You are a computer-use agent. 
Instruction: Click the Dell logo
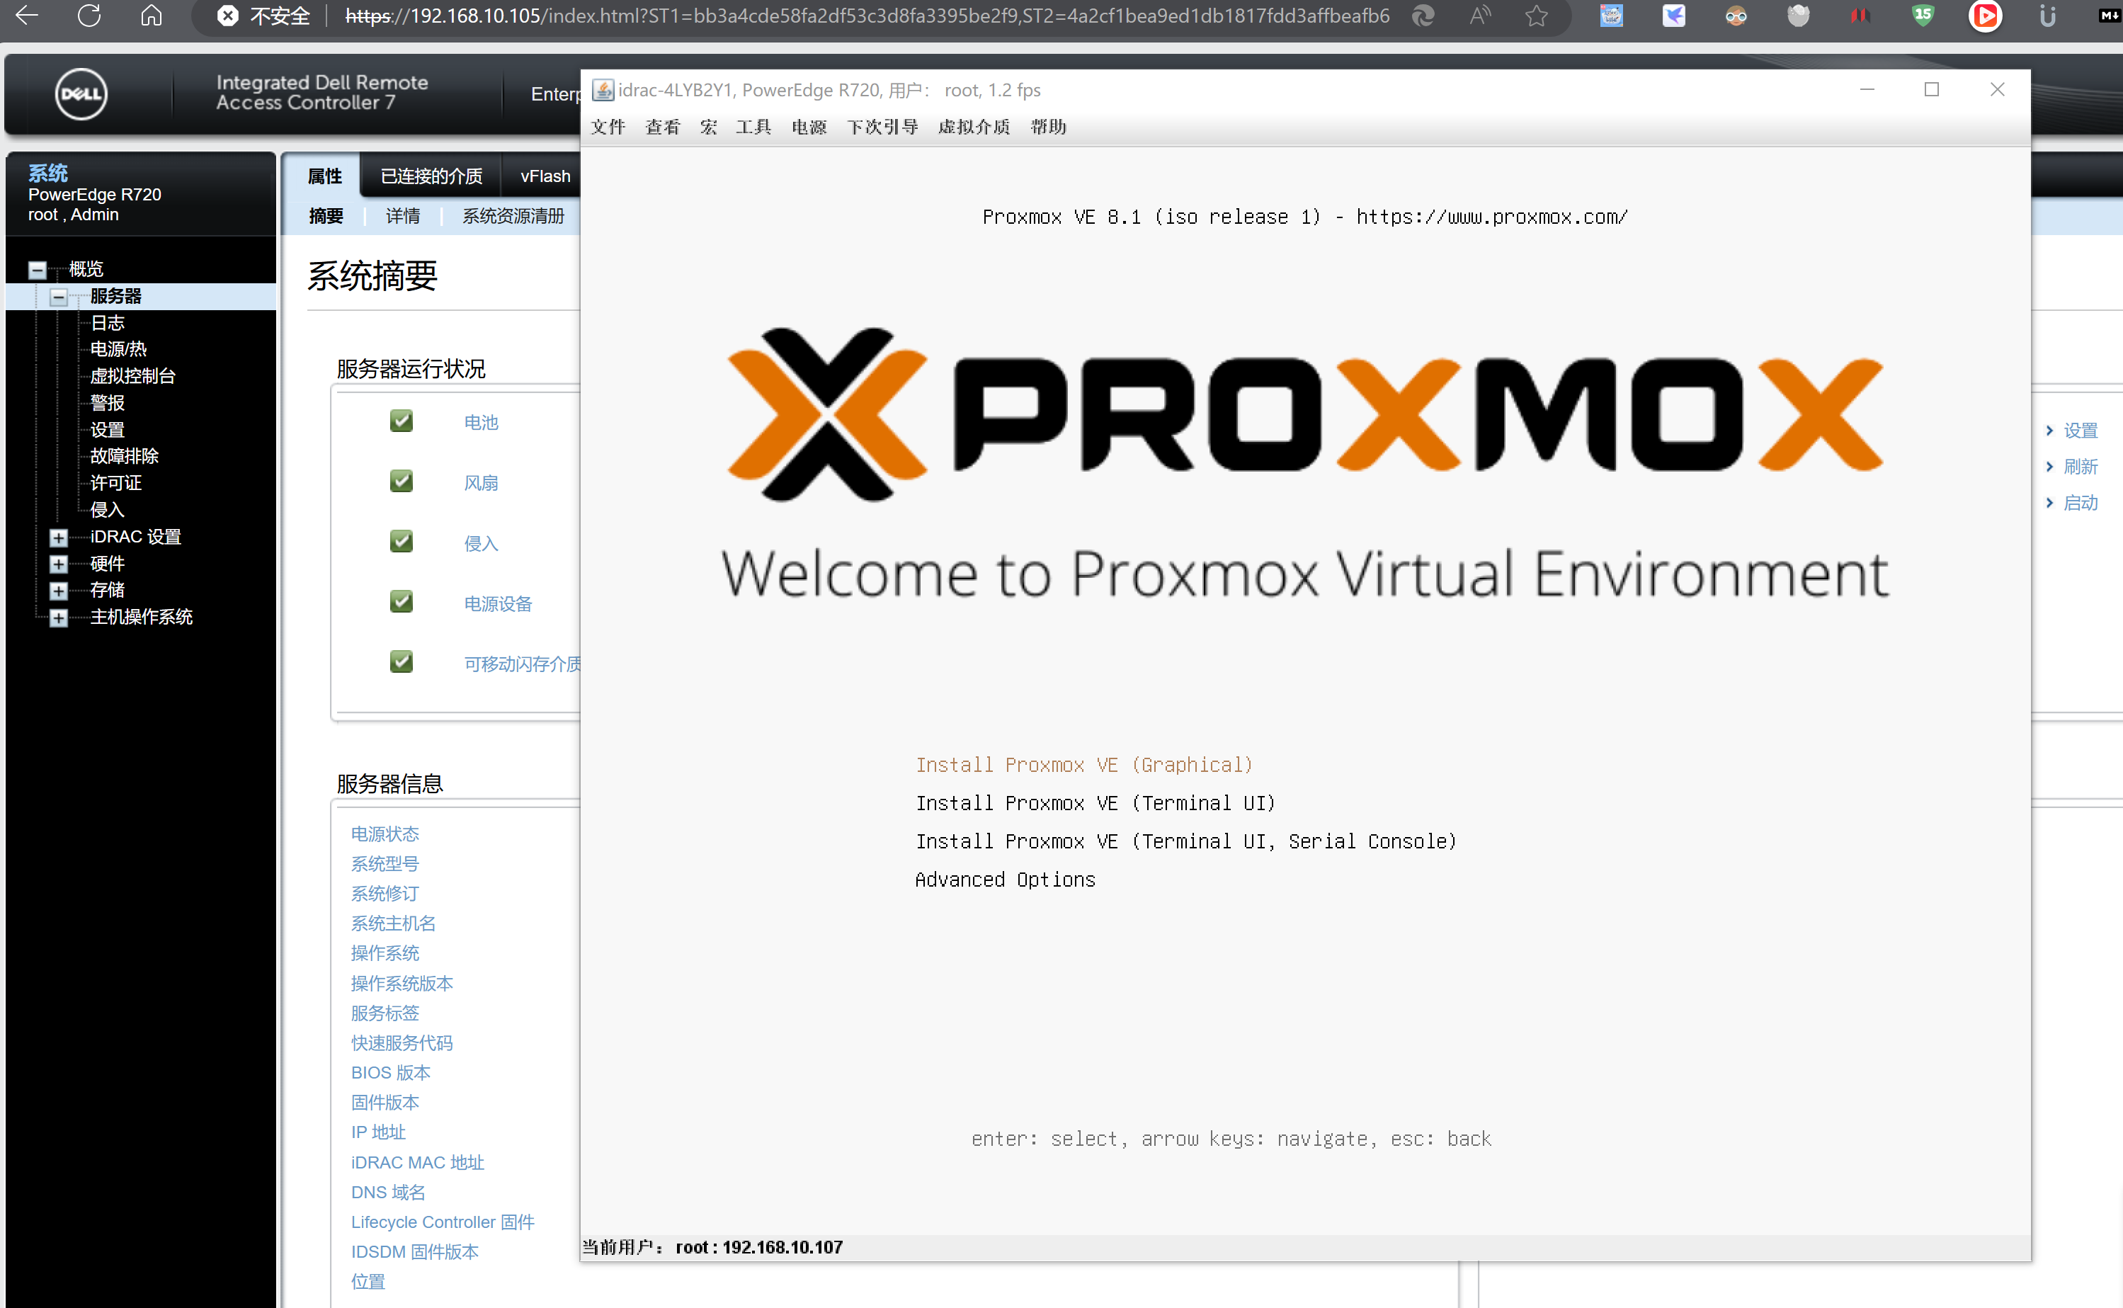[x=81, y=93]
